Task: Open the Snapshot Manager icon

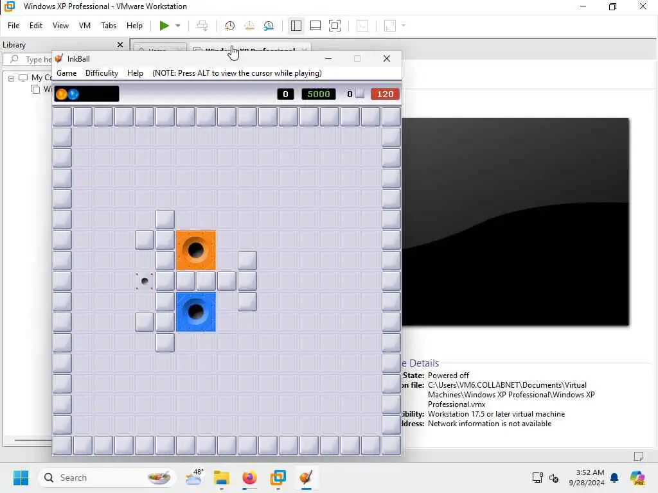Action: (269, 26)
